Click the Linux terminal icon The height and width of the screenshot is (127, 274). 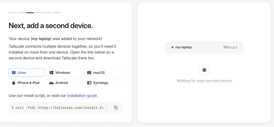[14, 73]
